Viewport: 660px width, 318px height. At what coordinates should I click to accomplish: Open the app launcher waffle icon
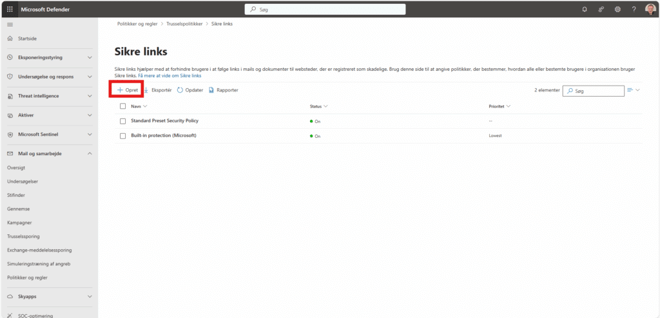coord(10,9)
